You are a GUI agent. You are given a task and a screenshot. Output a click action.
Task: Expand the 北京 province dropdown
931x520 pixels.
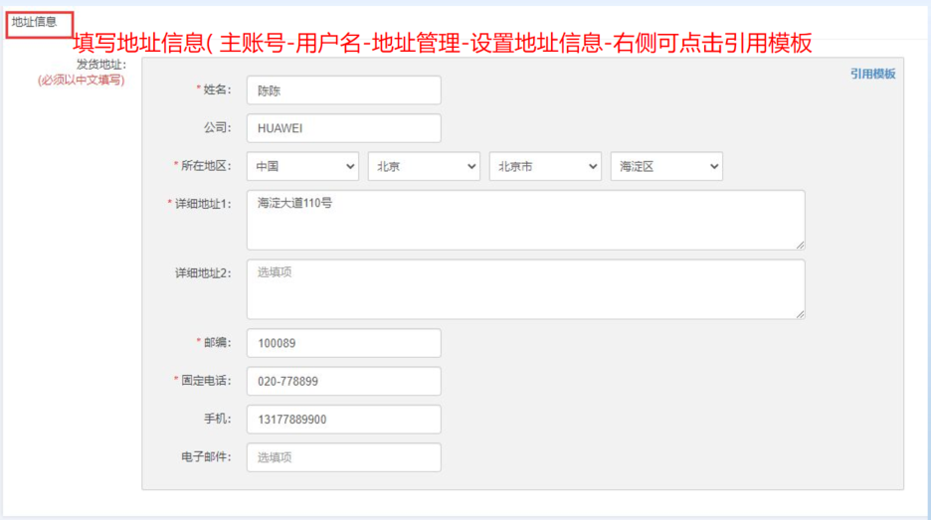[424, 166]
